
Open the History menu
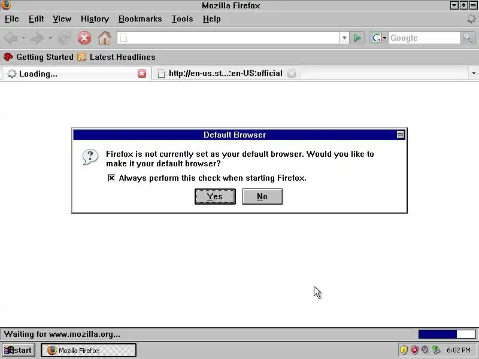point(95,19)
